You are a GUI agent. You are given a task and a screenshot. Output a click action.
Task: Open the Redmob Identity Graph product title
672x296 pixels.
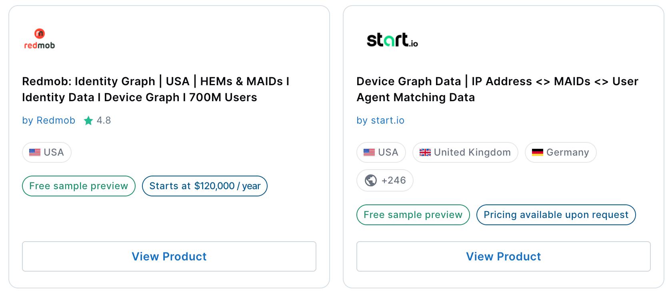click(156, 89)
